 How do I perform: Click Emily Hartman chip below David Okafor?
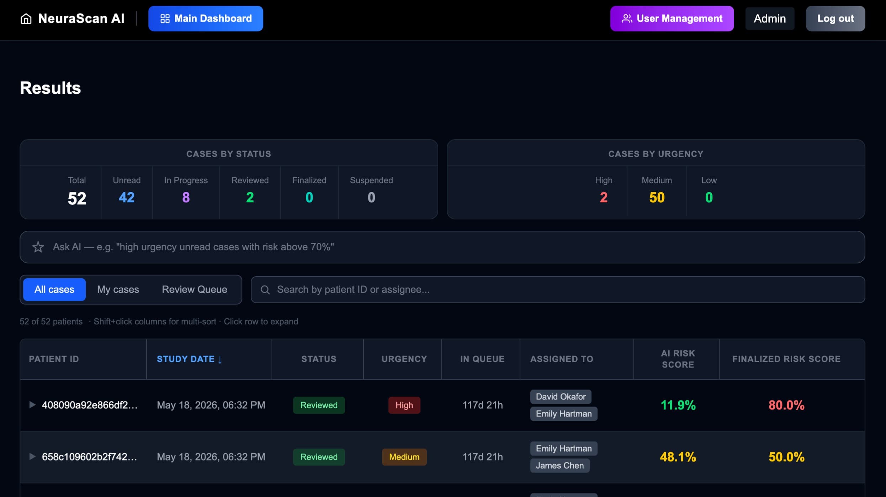[x=564, y=414]
